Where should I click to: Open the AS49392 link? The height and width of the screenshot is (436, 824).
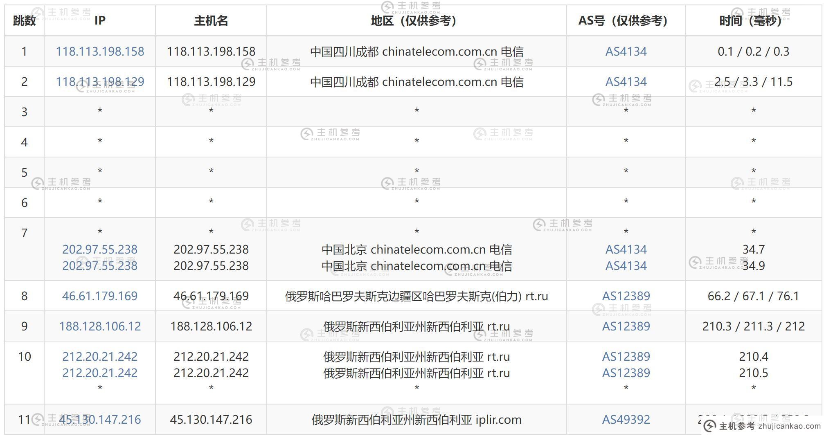click(x=626, y=420)
